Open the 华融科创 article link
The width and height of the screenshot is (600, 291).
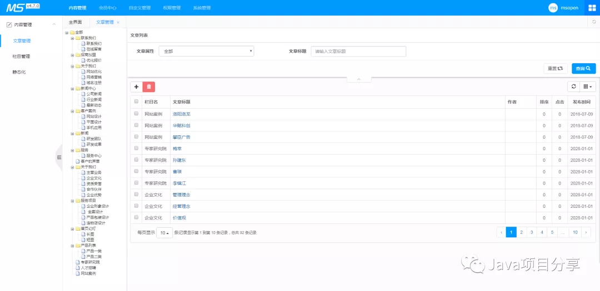click(x=181, y=125)
